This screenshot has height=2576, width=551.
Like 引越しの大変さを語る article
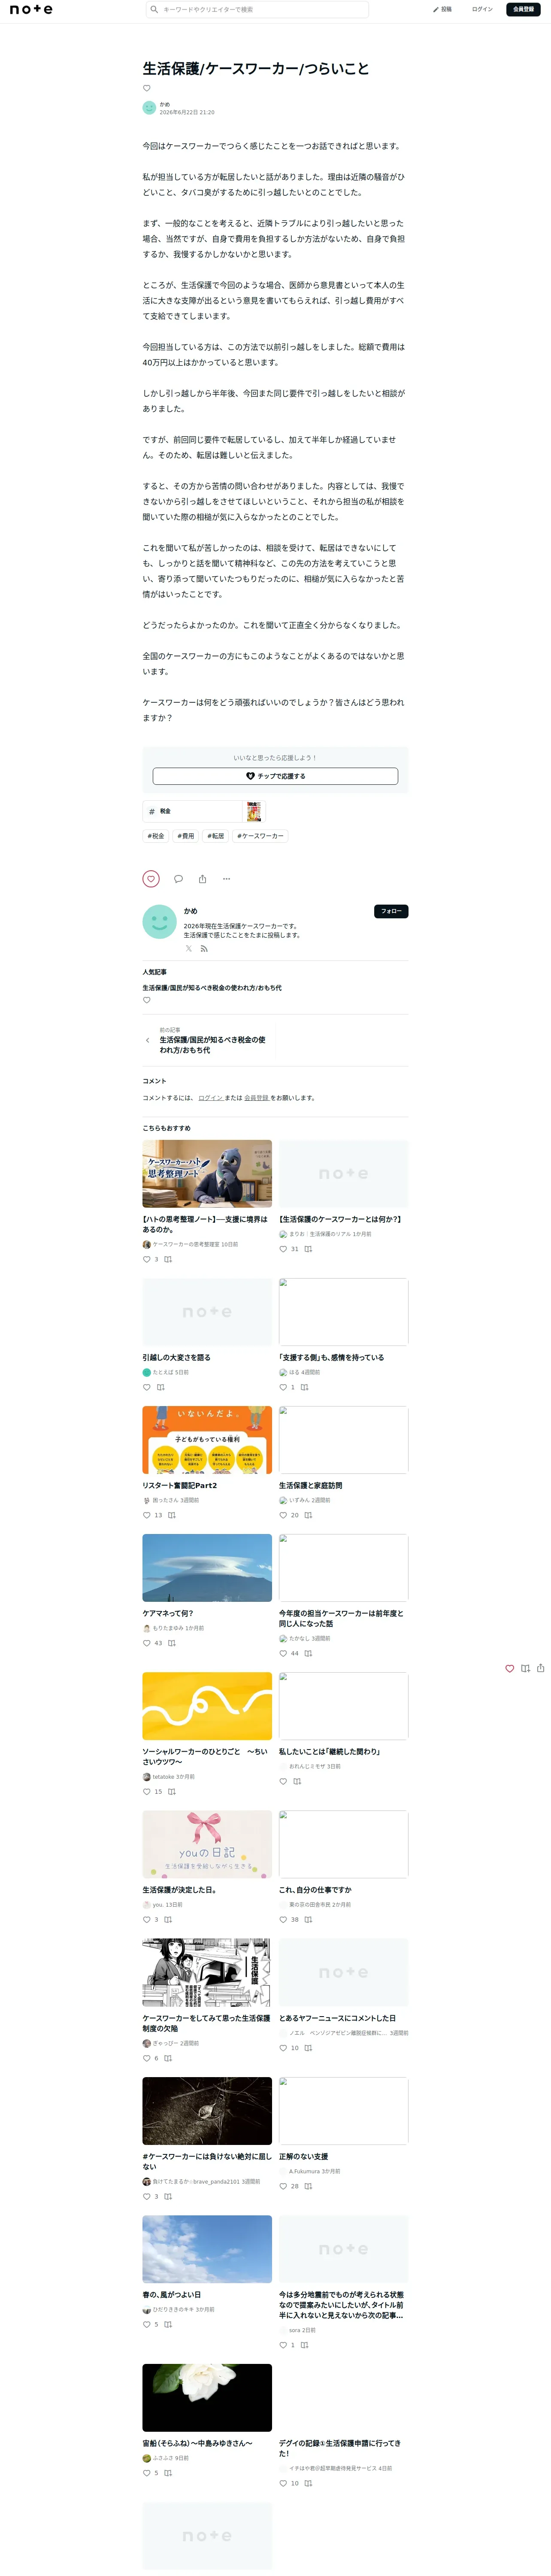pyautogui.click(x=147, y=1387)
